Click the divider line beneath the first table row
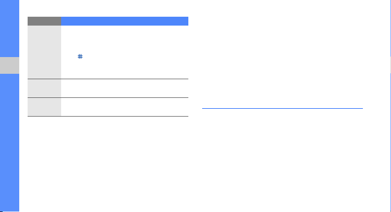Image resolution: width=391 pixels, height=212 pixels. (x=108, y=79)
